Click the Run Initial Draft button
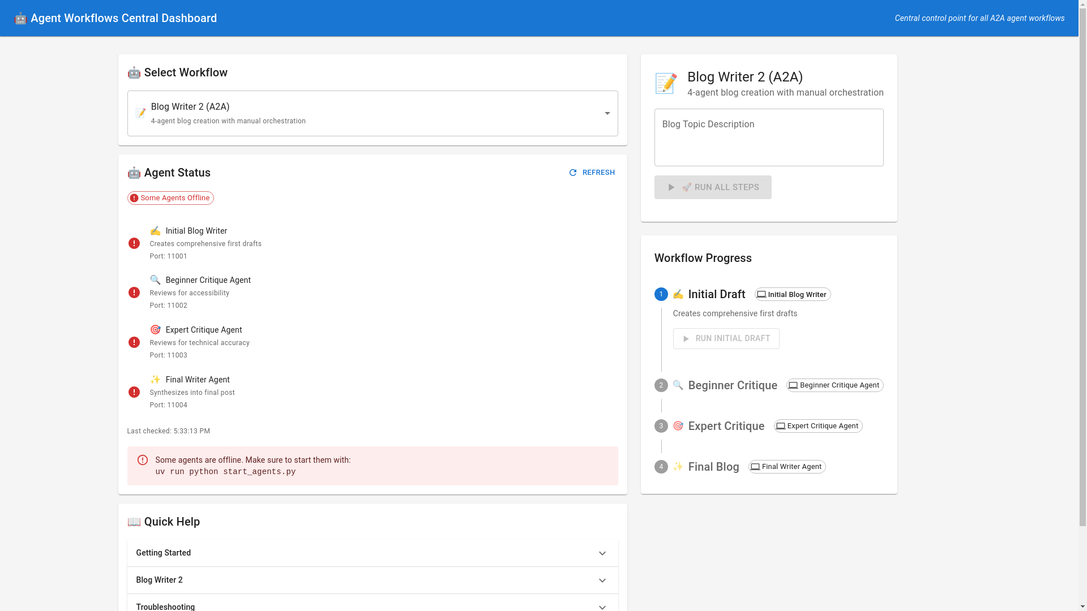Screen dimensions: 1087x611 726,339
